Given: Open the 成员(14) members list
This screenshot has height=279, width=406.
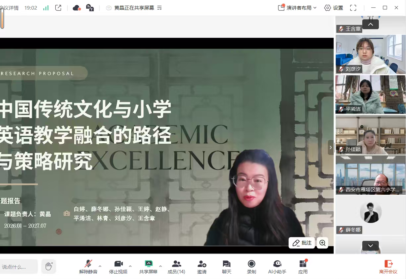Looking at the screenshot, I should click(176, 267).
